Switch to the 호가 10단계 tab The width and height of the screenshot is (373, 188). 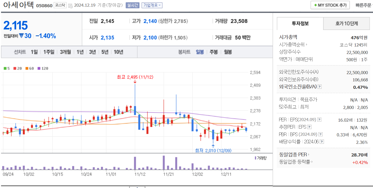pyautogui.click(x=346, y=23)
